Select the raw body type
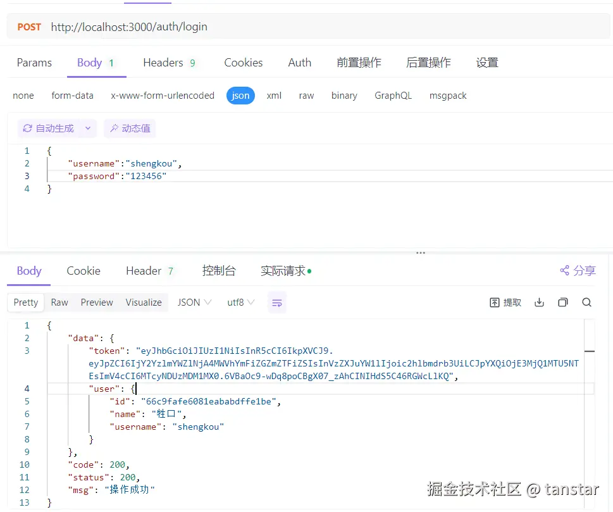Screen dimensions: 613x512 [306, 96]
